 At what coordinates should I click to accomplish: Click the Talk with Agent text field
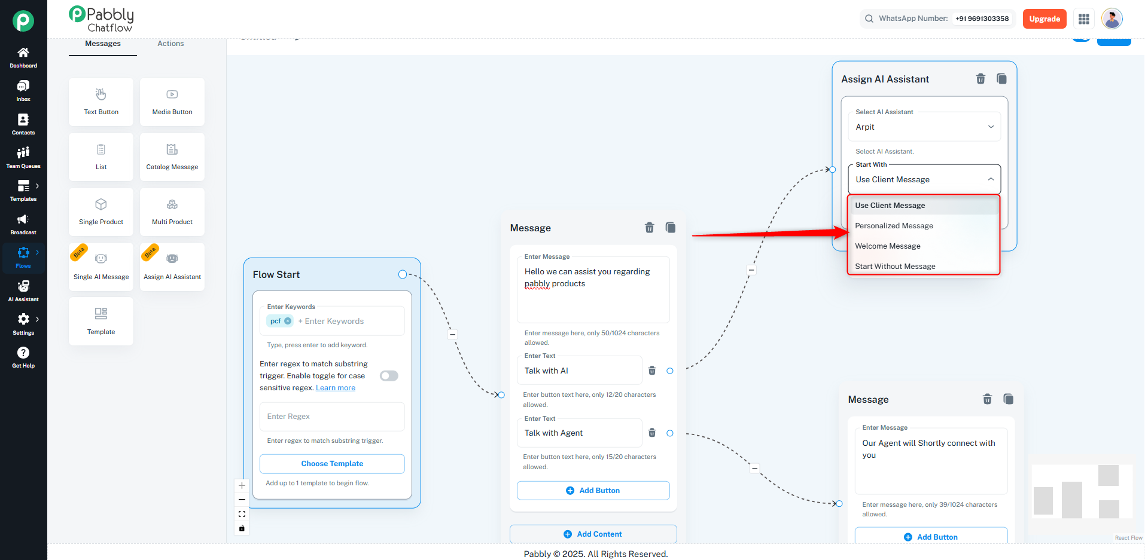pos(579,433)
